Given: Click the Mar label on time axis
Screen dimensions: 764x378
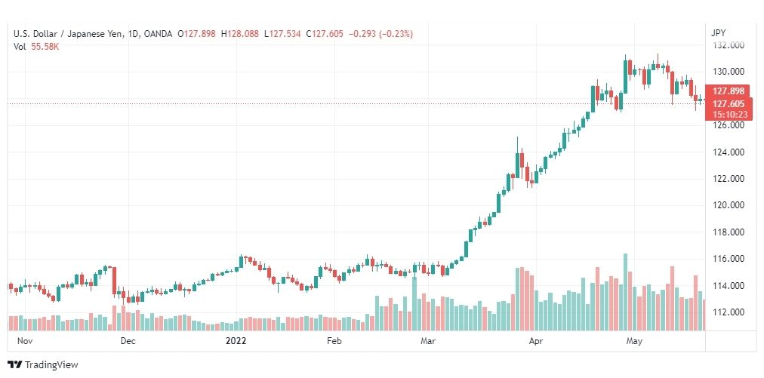Looking at the screenshot, I should pyautogui.click(x=429, y=341).
